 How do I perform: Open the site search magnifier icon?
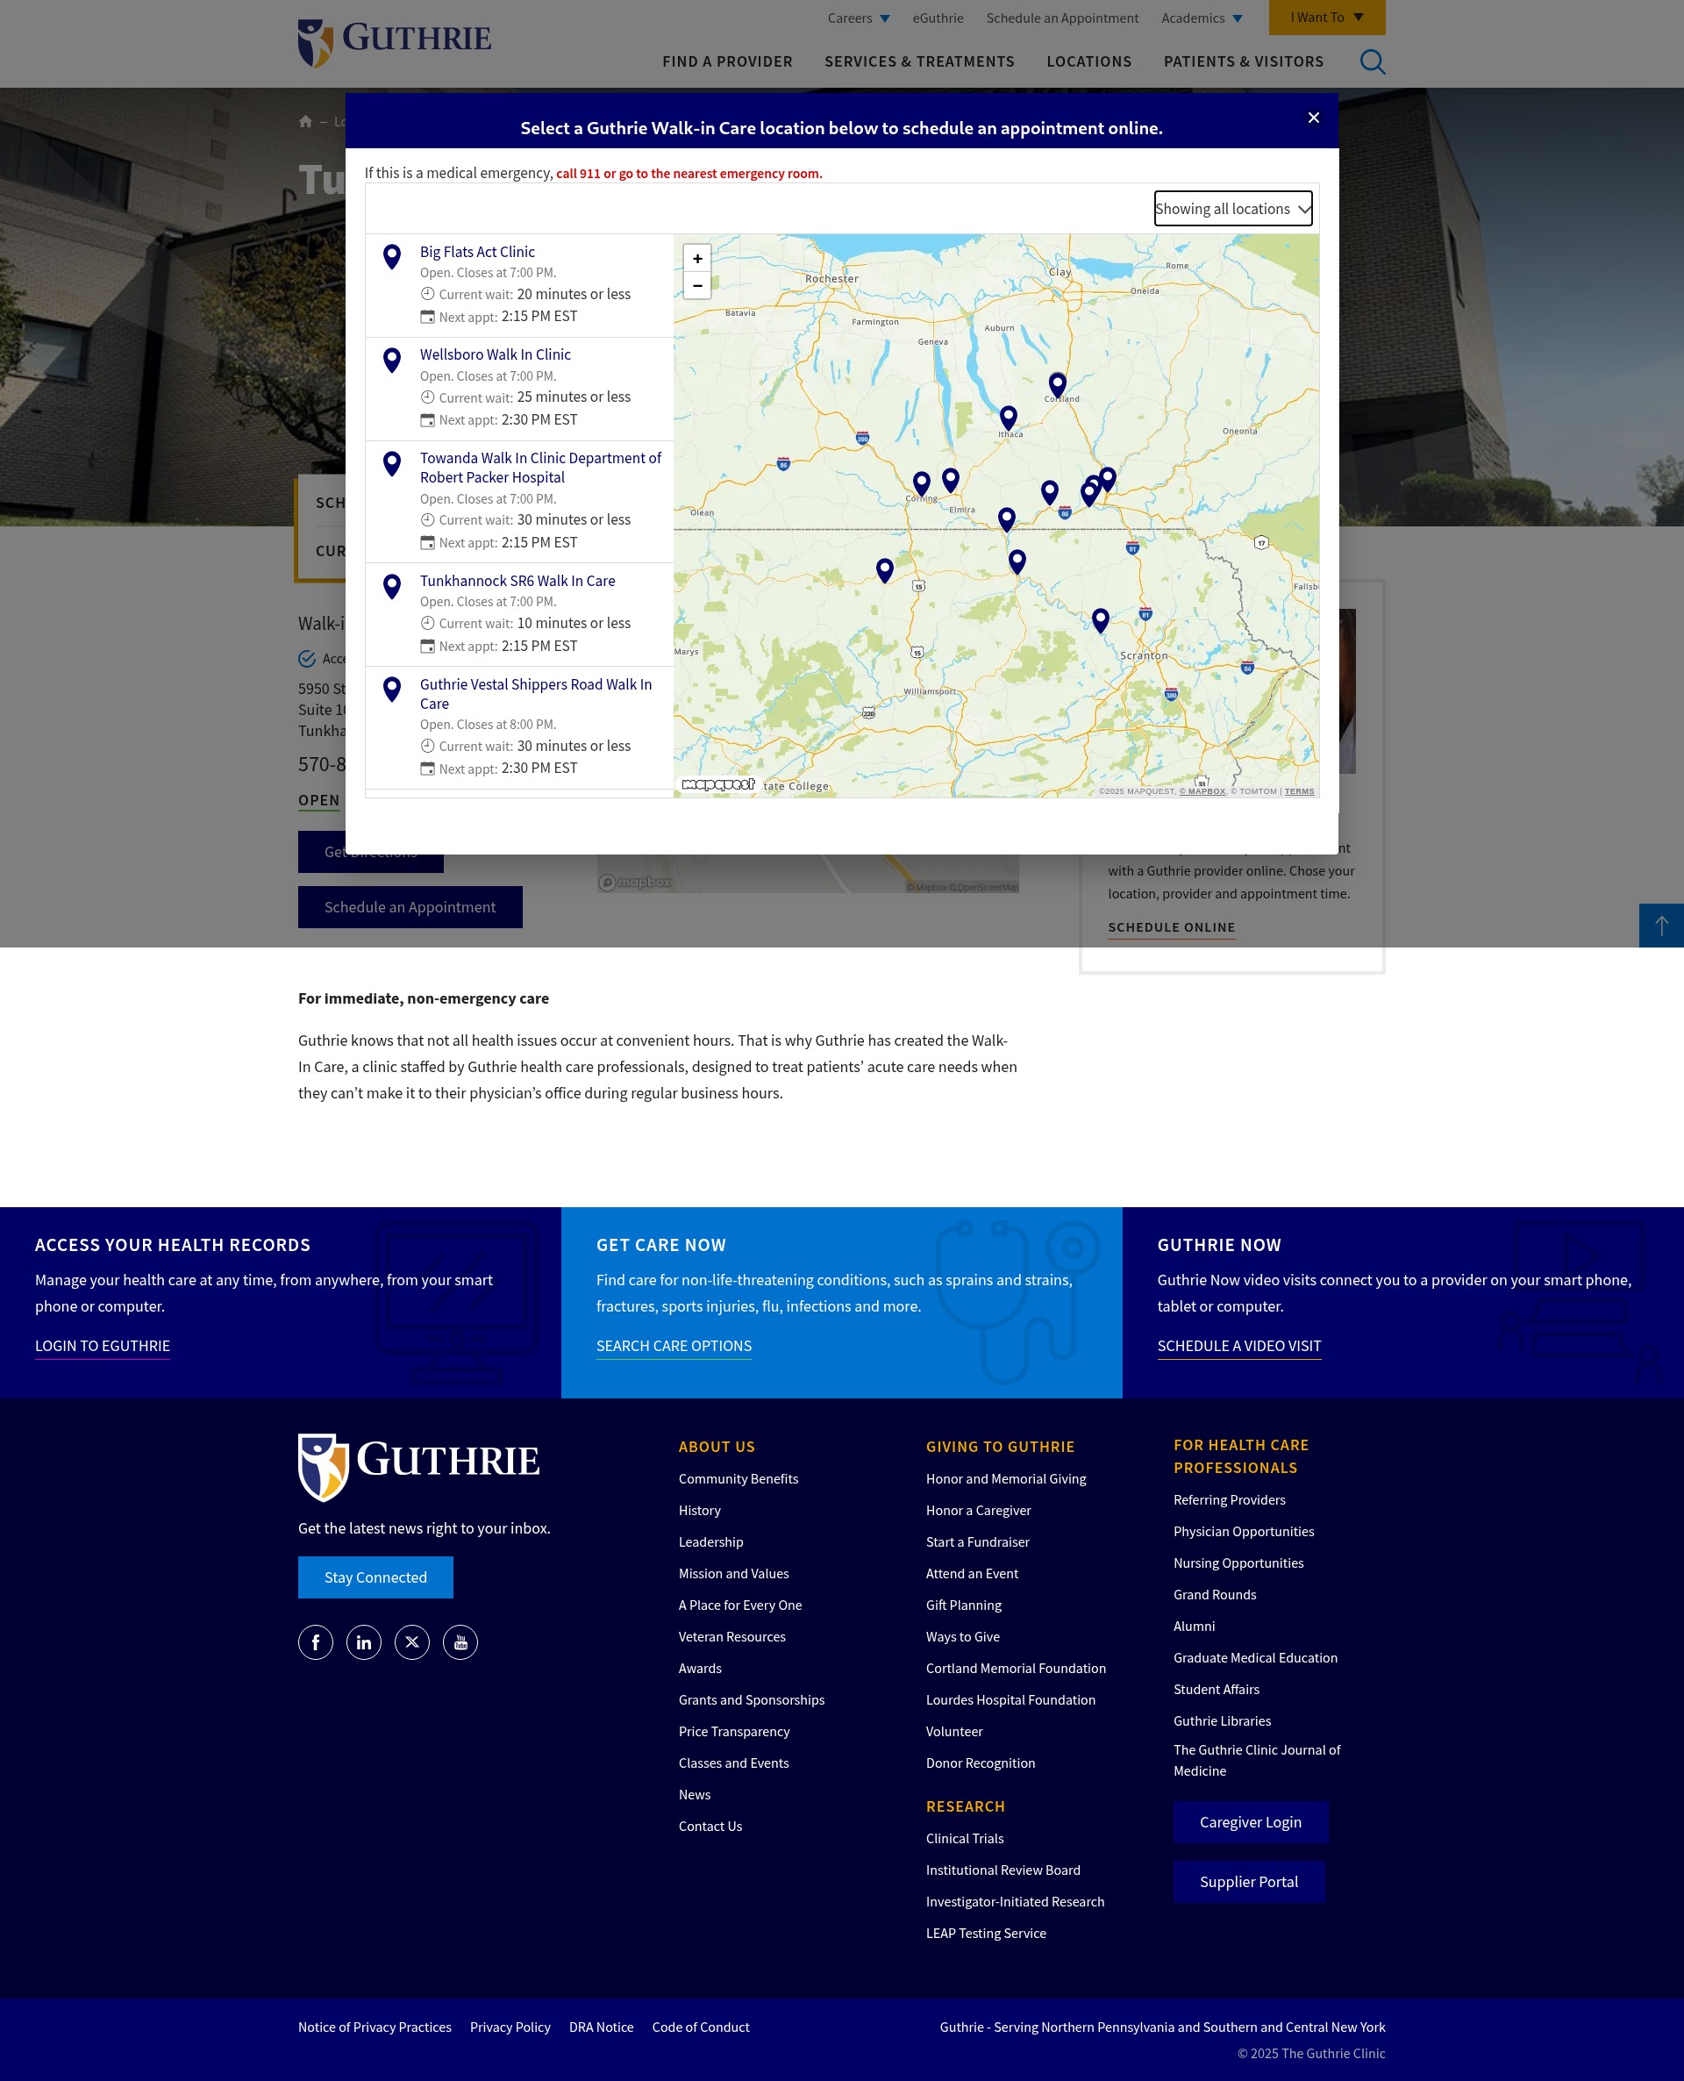pos(1372,62)
